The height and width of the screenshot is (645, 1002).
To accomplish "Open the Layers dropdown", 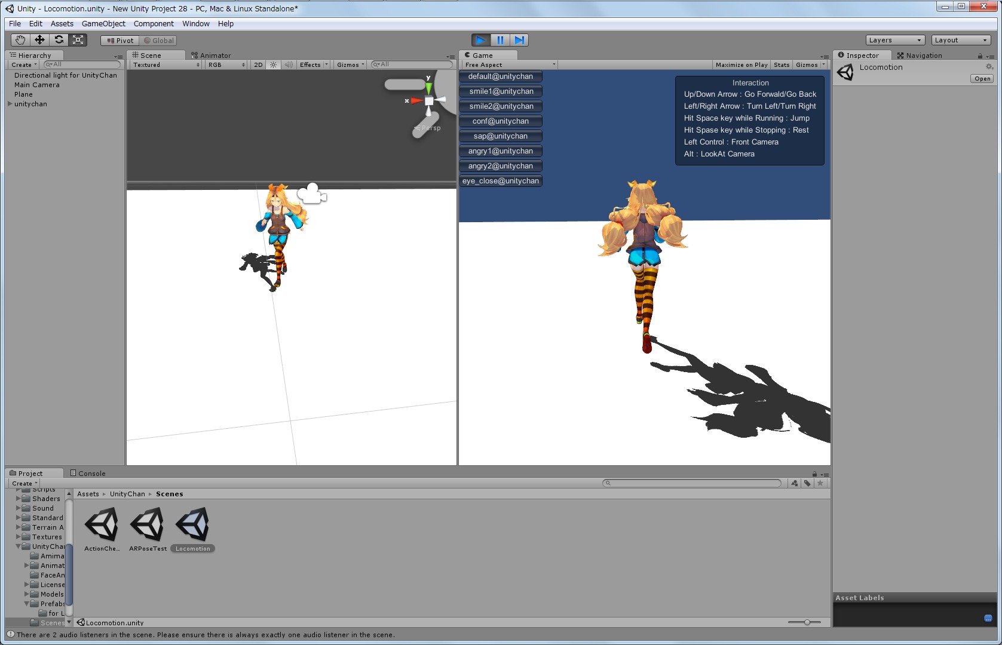I will [x=894, y=40].
